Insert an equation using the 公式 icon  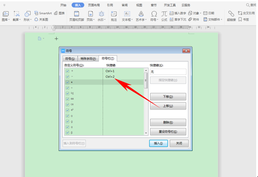(x=164, y=16)
